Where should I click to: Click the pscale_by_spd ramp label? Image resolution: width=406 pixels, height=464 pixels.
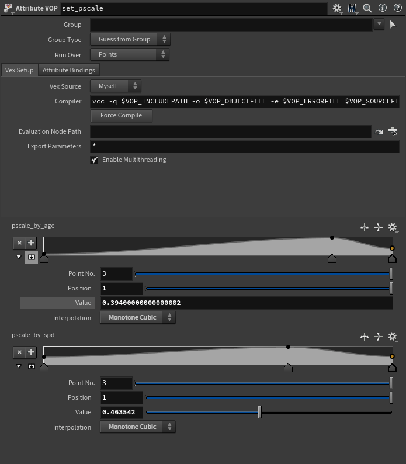[x=33, y=335]
